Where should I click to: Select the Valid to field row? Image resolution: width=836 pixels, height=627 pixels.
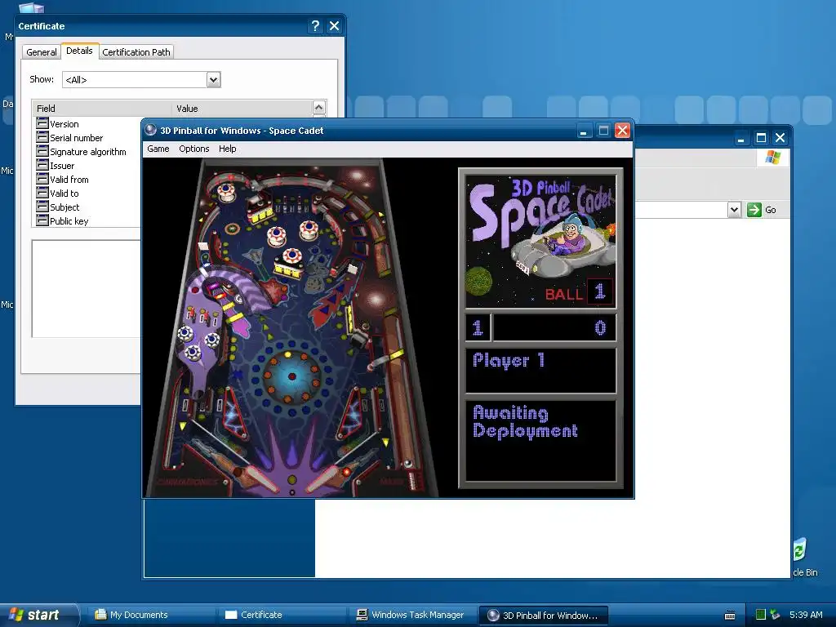coord(88,193)
